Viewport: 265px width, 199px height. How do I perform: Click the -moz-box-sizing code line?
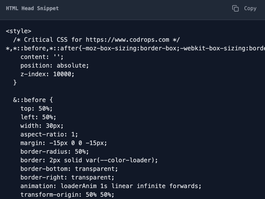click(135, 48)
